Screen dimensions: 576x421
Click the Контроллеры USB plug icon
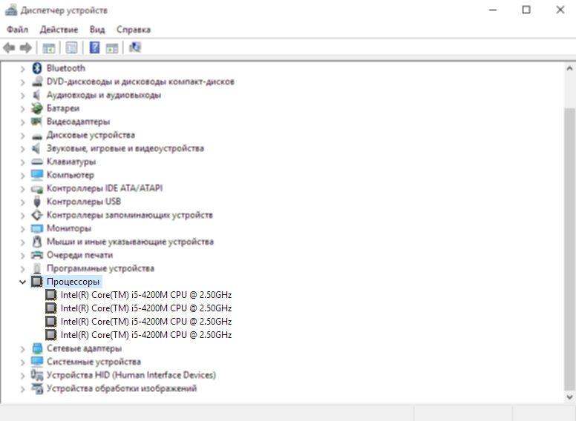pyautogui.click(x=36, y=202)
